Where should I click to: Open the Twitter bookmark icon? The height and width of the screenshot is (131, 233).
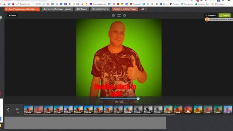click(9, 4)
